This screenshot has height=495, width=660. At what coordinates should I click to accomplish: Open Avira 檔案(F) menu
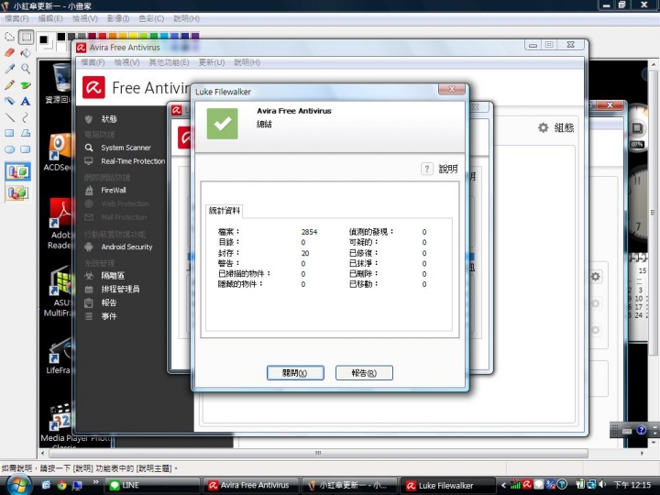(x=93, y=62)
